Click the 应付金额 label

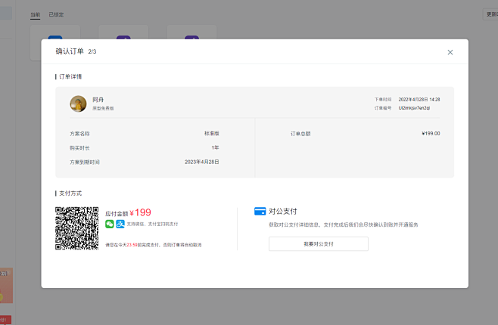click(117, 214)
